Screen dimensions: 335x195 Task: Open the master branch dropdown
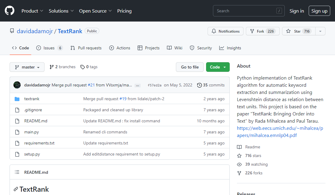tap(27, 67)
